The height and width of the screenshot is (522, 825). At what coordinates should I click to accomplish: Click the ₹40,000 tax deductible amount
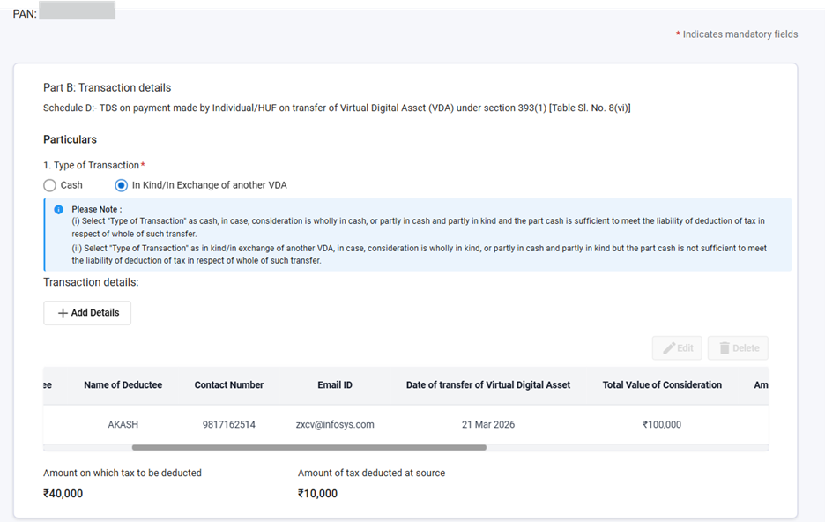point(63,494)
